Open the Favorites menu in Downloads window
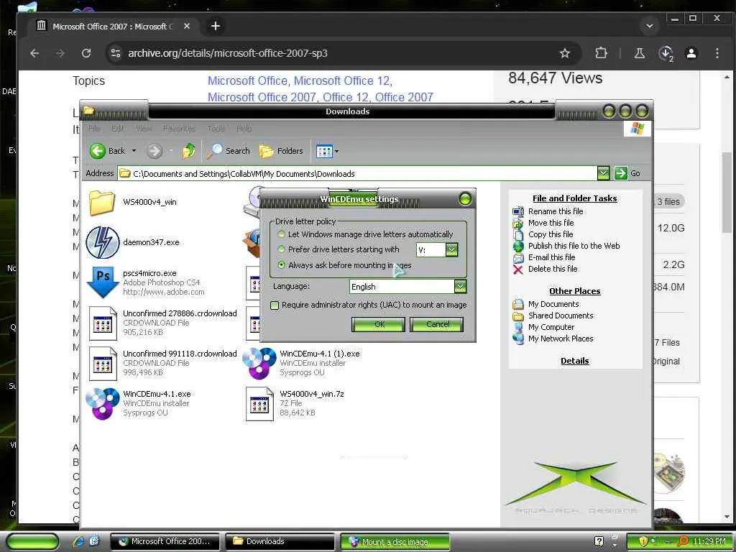 pos(179,128)
